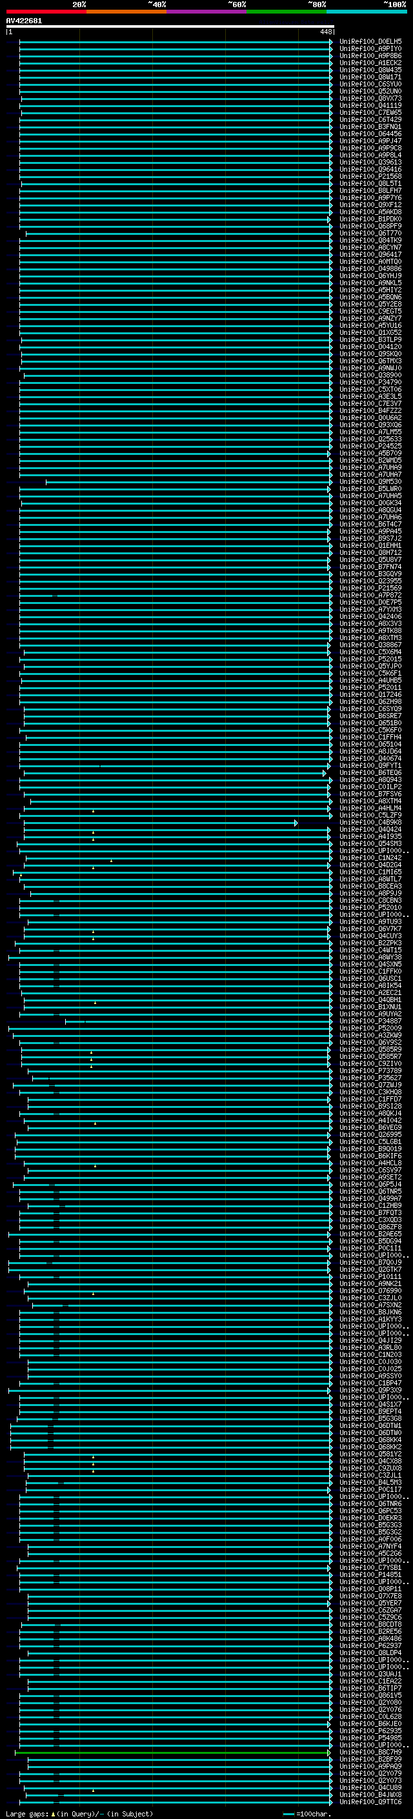Select the UniRef100_P52015 label
Viewport: 413px width, 1819px height.
[370, 659]
